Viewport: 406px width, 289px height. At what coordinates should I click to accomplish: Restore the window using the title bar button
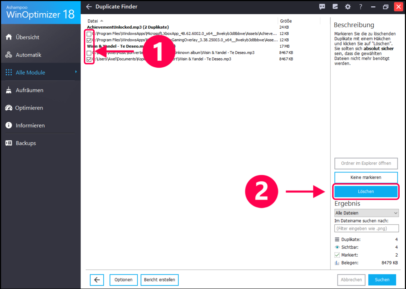tap(386, 7)
